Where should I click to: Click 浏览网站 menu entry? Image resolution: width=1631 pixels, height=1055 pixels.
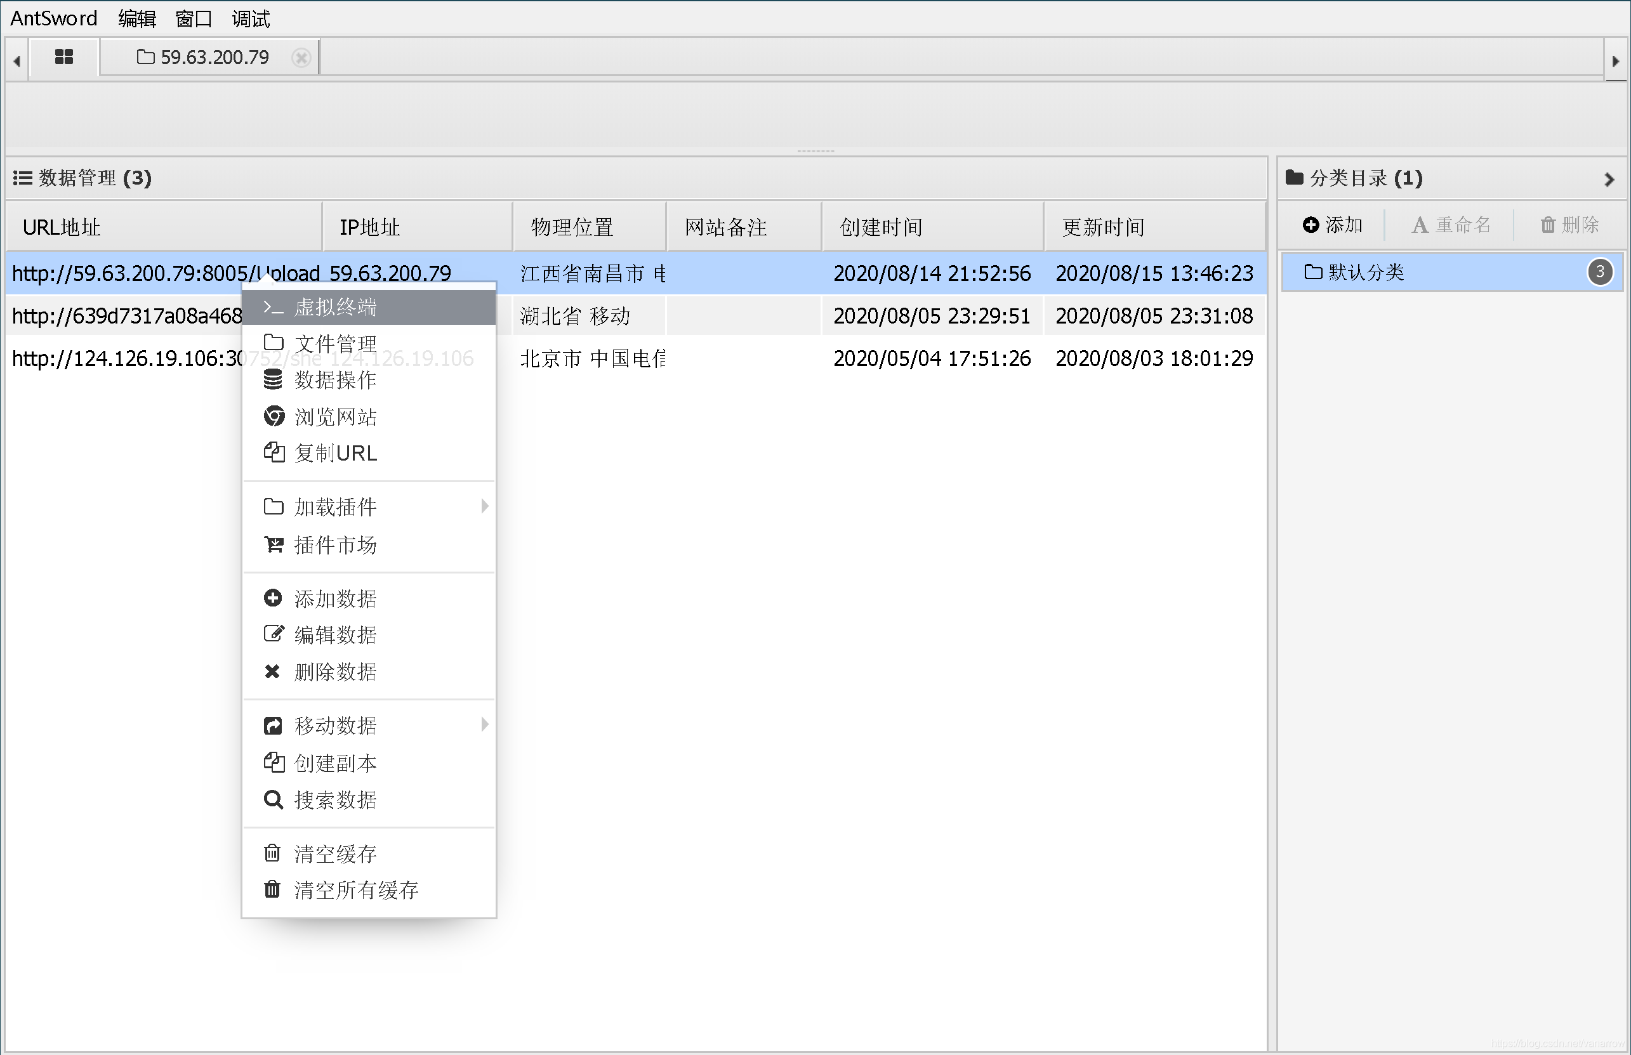click(x=369, y=417)
